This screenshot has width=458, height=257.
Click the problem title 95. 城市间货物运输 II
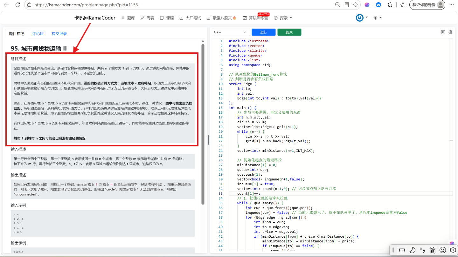coord(39,48)
